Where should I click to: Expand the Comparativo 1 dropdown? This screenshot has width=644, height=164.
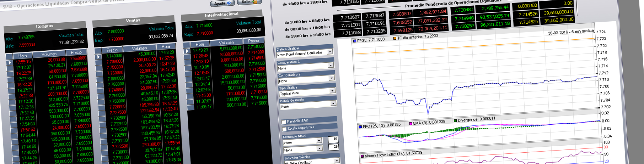331,65
